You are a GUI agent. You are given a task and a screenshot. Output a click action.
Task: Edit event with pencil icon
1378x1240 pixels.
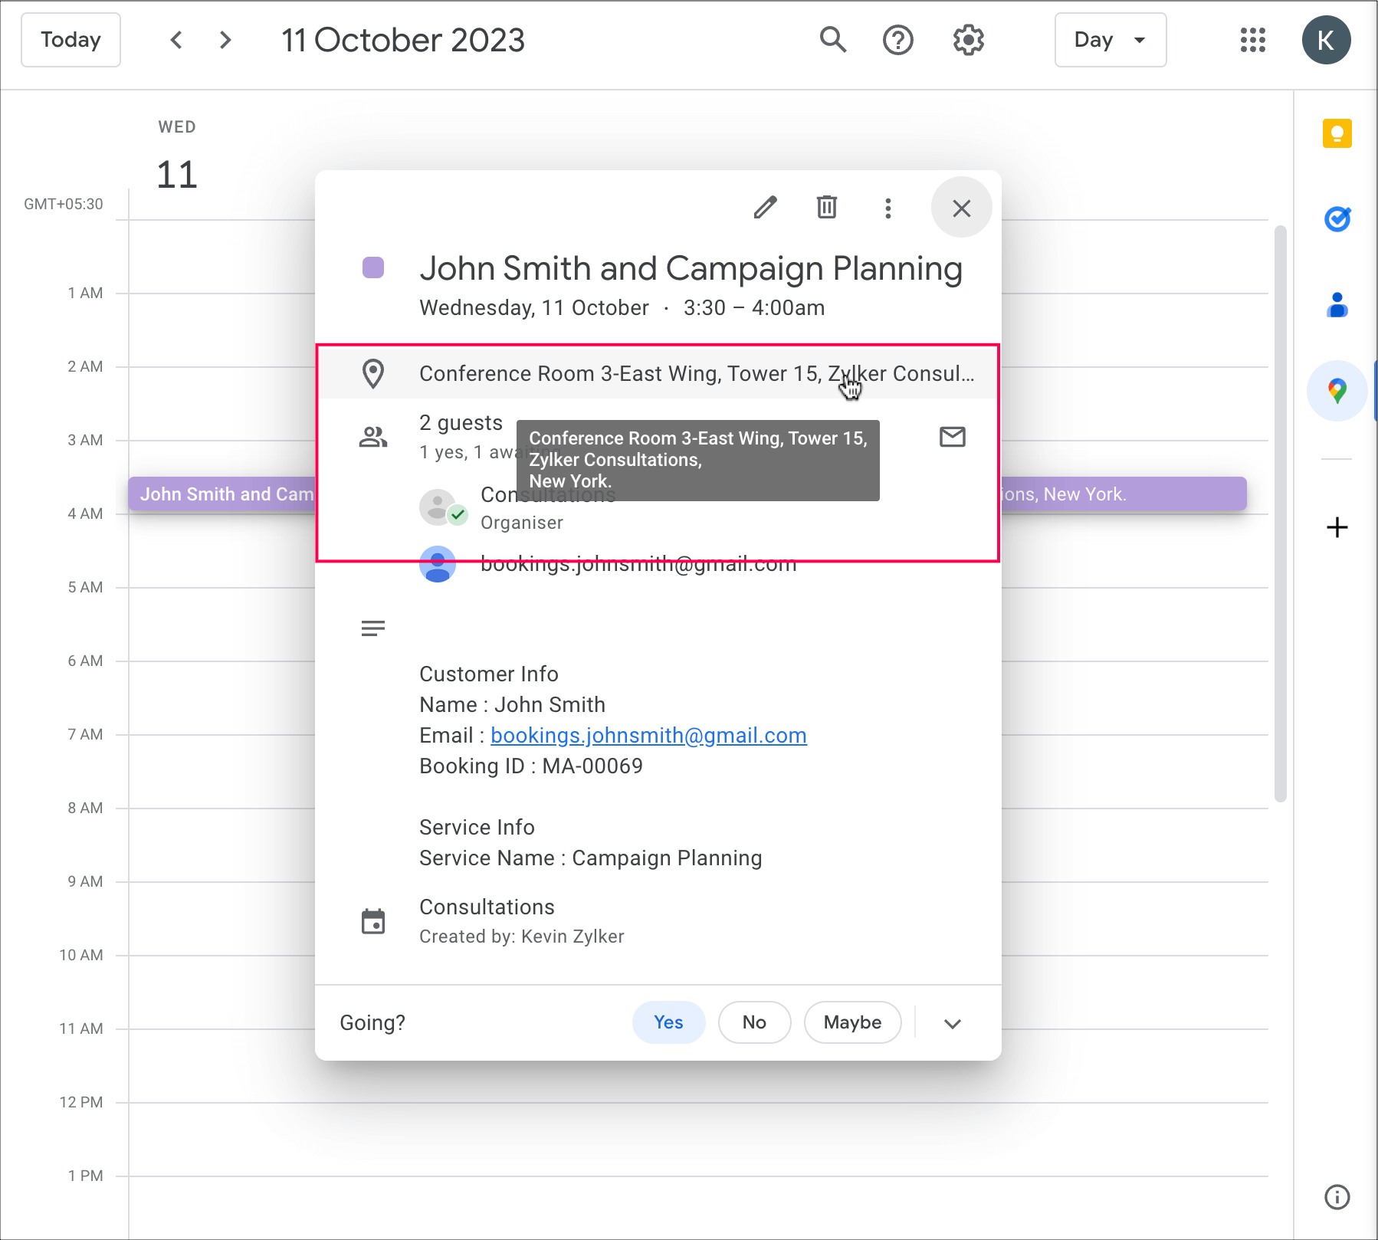pos(765,208)
